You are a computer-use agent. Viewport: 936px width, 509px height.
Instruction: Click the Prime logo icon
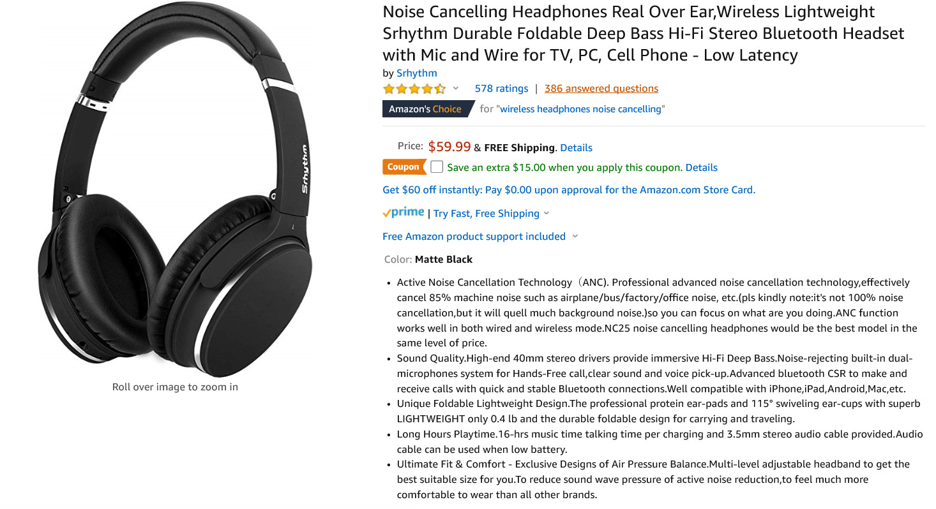404,212
